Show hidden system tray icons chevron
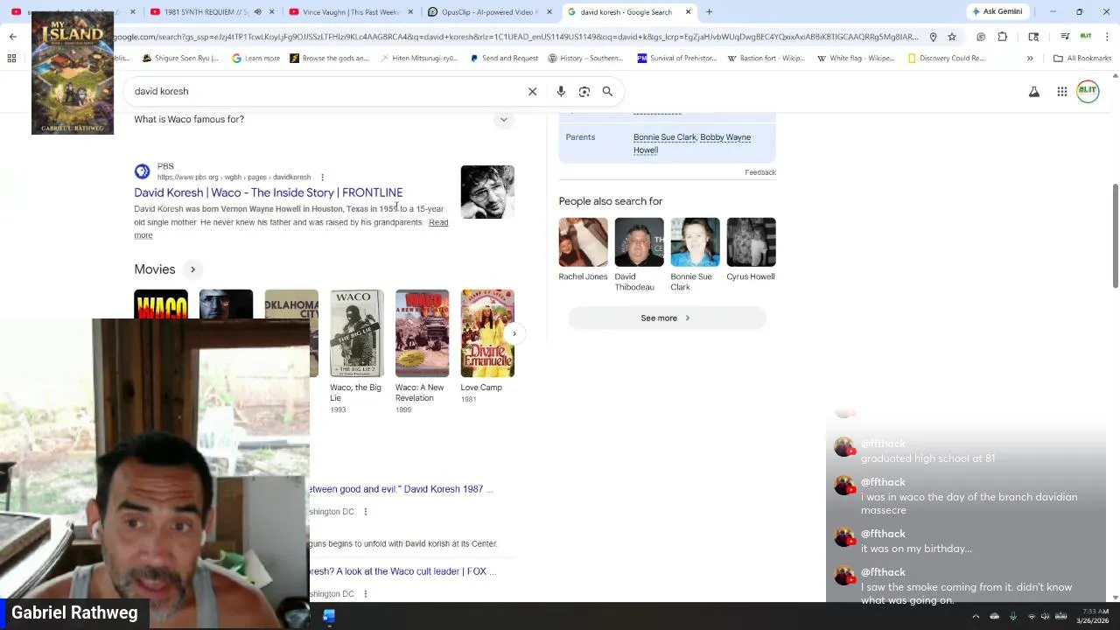The width and height of the screenshot is (1120, 630). point(976,616)
